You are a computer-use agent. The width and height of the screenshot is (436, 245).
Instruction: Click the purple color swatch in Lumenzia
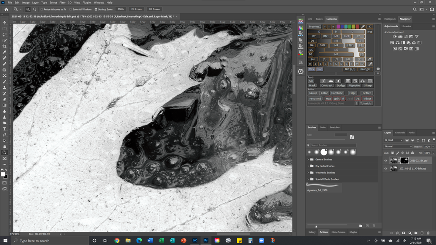click(x=338, y=27)
